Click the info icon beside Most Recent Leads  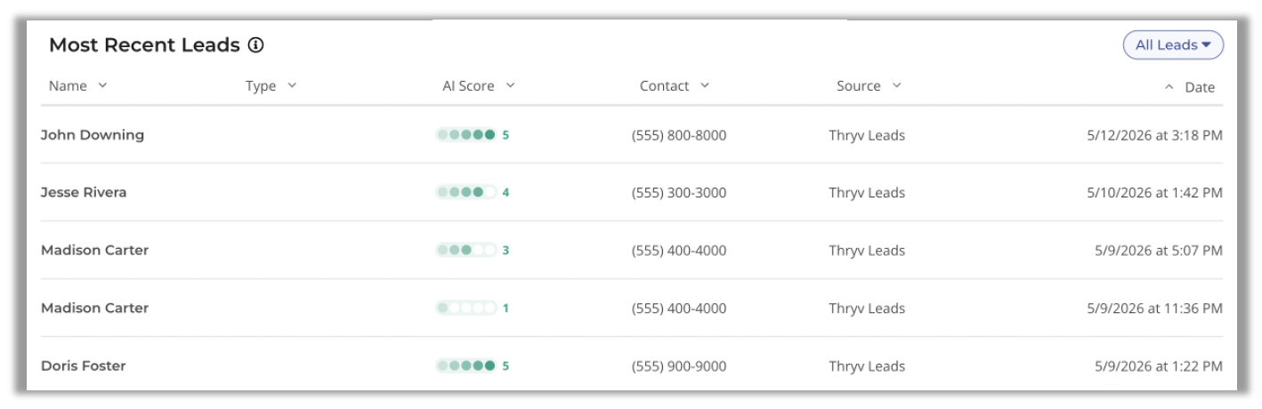(x=256, y=44)
